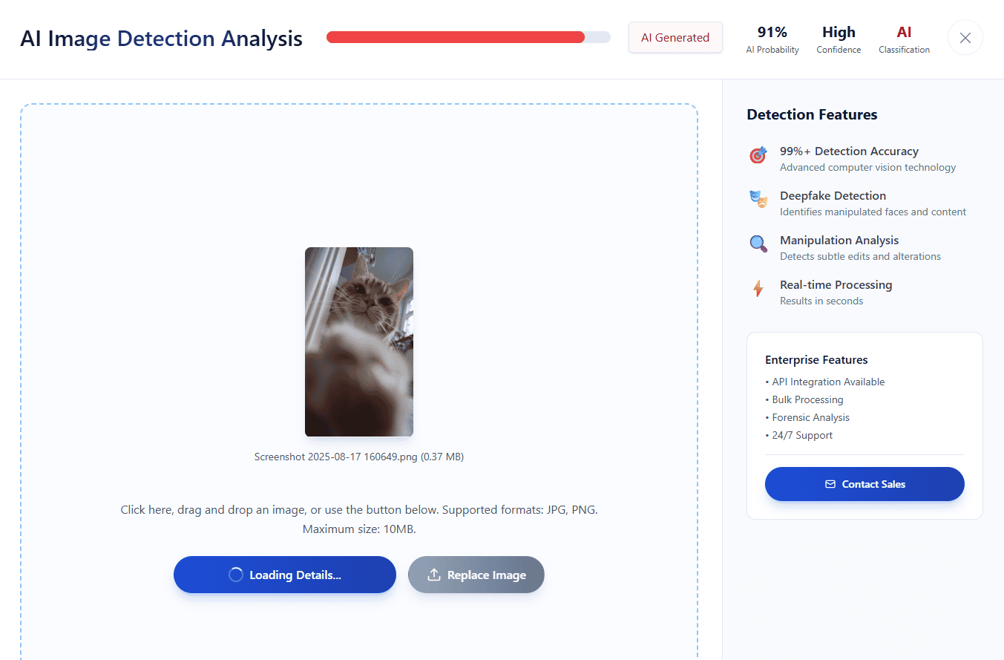The width and height of the screenshot is (1004, 660).
Task: Close the analysis panel with the X
Action: point(965,38)
